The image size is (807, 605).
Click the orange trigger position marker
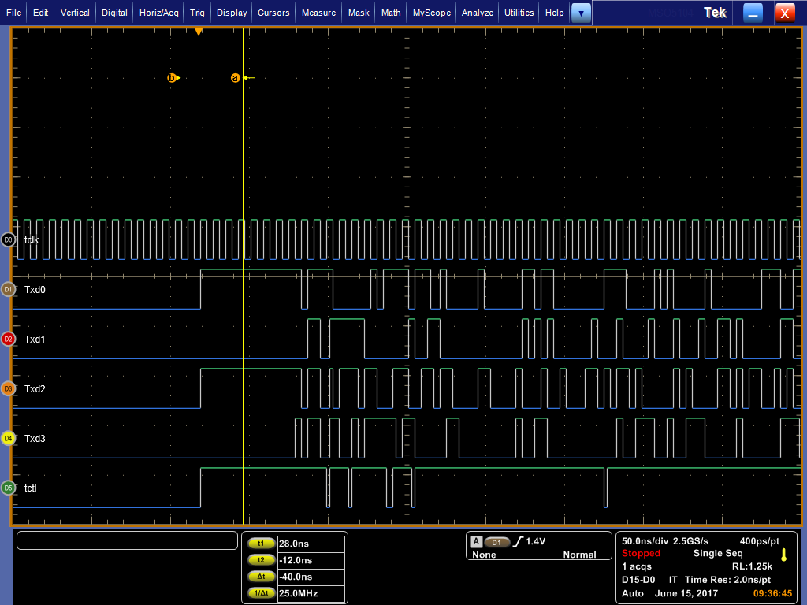[x=199, y=32]
